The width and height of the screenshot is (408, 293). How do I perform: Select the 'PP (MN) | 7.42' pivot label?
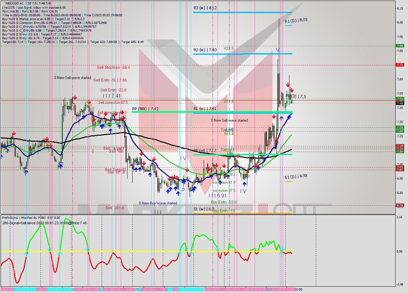(x=145, y=109)
